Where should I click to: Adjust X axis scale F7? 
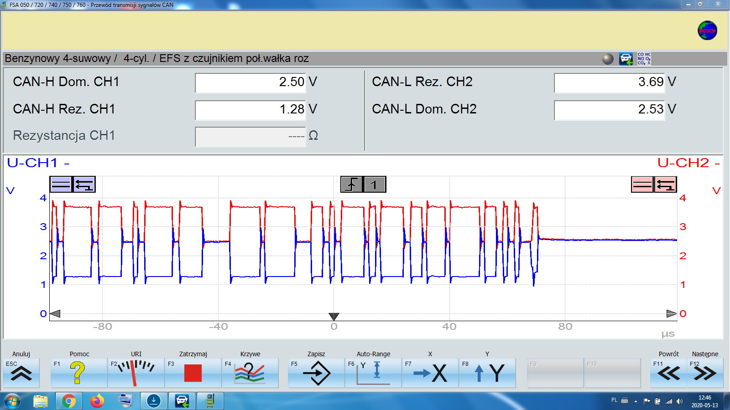[430, 373]
